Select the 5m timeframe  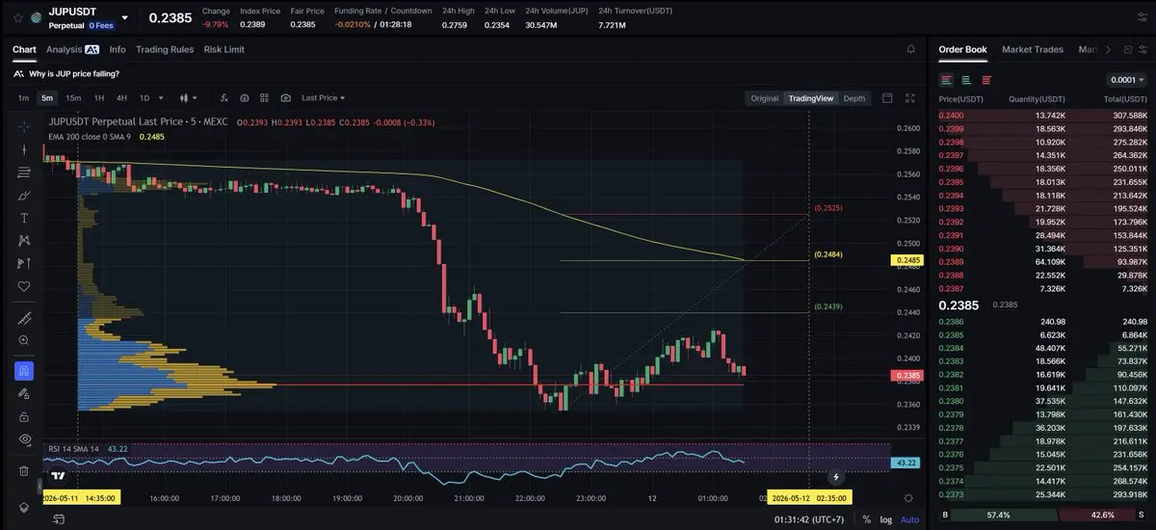[x=47, y=97]
